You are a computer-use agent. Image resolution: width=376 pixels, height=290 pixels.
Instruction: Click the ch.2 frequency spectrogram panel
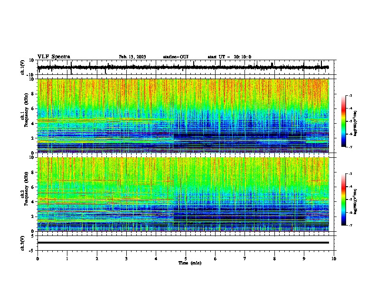tap(183, 194)
